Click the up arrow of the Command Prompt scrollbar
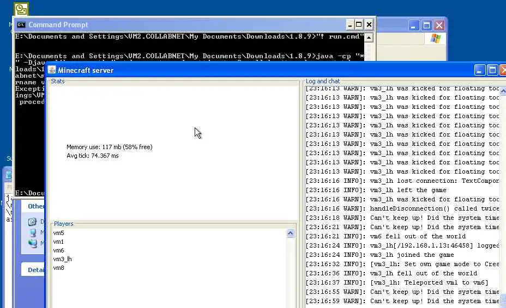The height and width of the screenshot is (308, 506). click(x=369, y=38)
